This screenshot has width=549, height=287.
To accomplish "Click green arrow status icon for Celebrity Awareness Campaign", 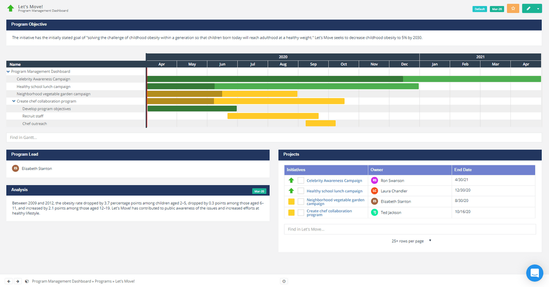I will coord(291,181).
